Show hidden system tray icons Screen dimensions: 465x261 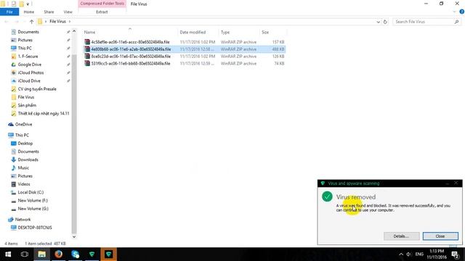point(401,254)
